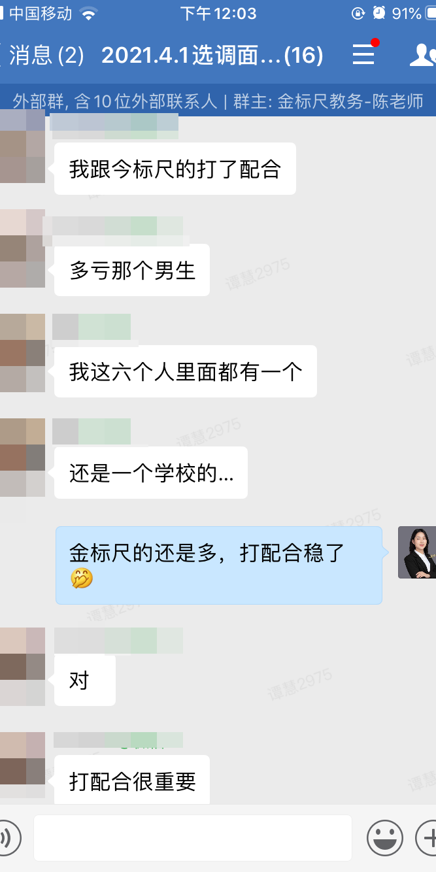Image resolution: width=436 pixels, height=872 pixels.
Task: Tap blurred avatar beside 多亏那个男生
Action: tap(22, 248)
